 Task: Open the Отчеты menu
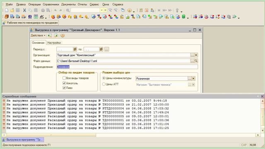[x=82, y=5]
